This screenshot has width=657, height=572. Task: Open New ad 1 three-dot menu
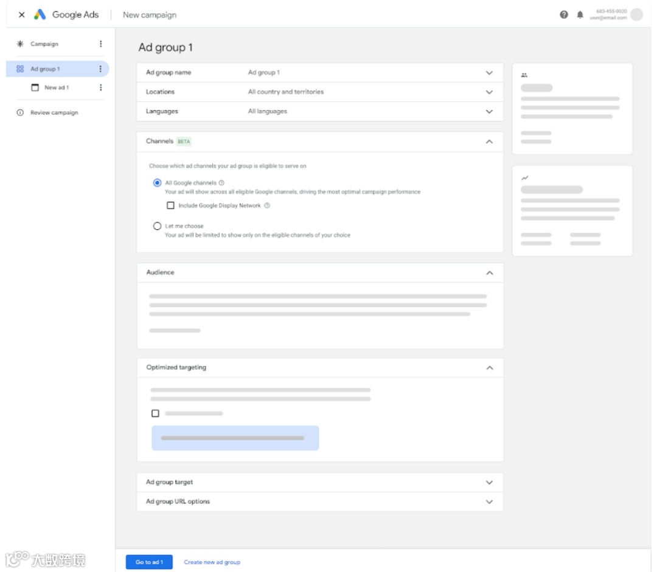(x=100, y=88)
